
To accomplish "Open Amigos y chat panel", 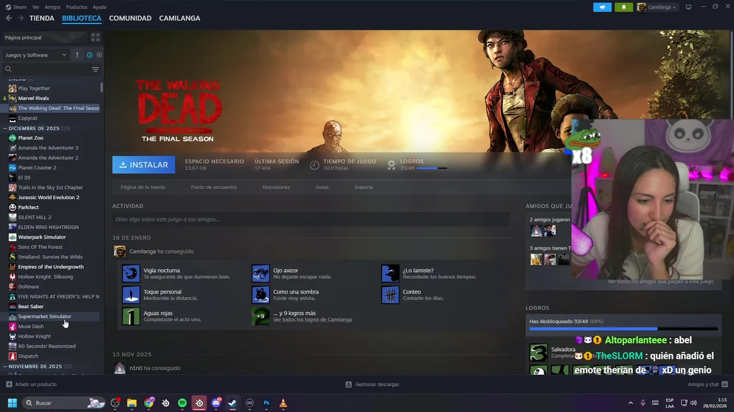I will pos(708,385).
